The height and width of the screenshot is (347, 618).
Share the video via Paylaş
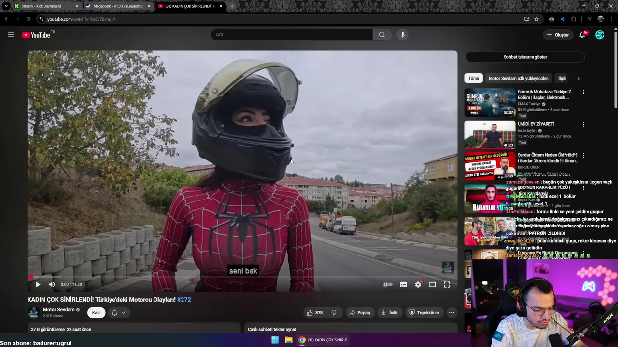[359, 313]
